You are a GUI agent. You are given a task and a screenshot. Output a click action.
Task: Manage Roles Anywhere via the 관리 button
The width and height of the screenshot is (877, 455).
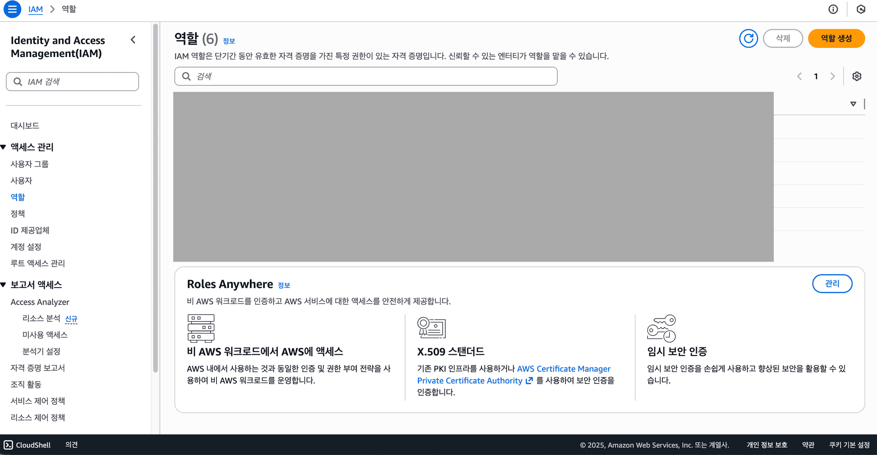click(x=832, y=283)
